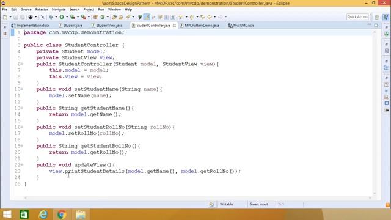Open File Explorer from the taskbar
The width and height of the screenshot is (391, 220).
(81, 215)
